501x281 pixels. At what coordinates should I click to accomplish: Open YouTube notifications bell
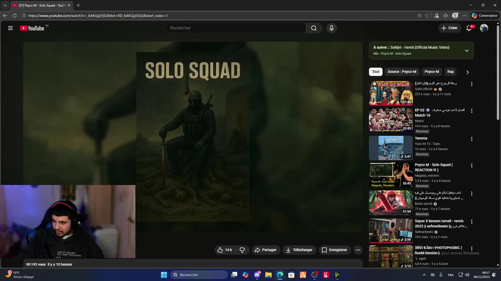(469, 28)
